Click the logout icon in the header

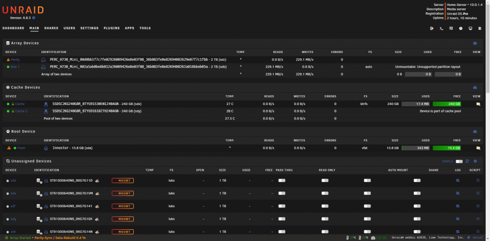pos(432,28)
